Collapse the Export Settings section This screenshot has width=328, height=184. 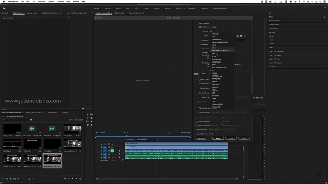[197, 23]
